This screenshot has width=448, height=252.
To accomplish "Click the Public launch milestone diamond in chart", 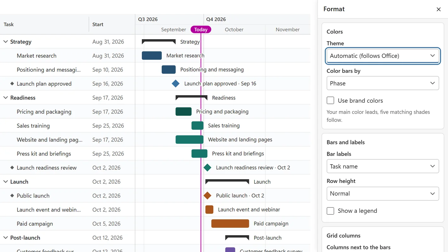I will [208, 195].
